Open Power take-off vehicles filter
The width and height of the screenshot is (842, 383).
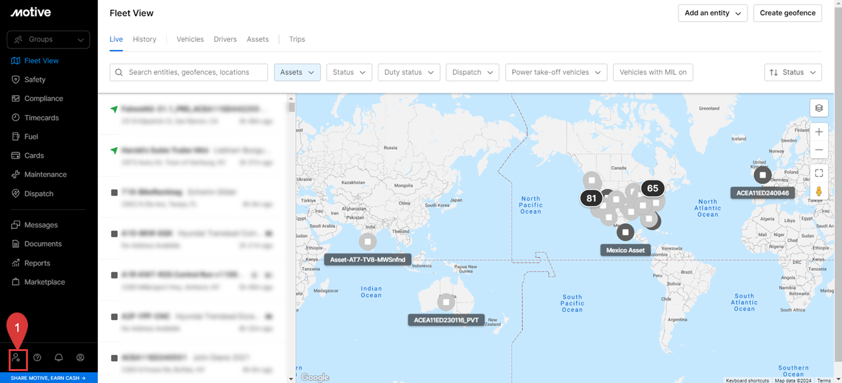[x=556, y=72]
